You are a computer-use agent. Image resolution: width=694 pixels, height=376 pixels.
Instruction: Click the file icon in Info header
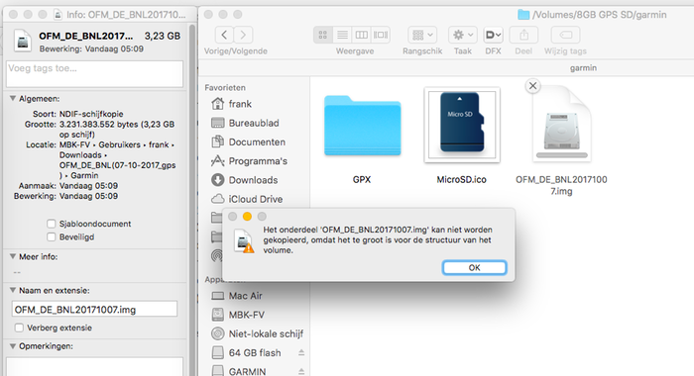[23, 41]
